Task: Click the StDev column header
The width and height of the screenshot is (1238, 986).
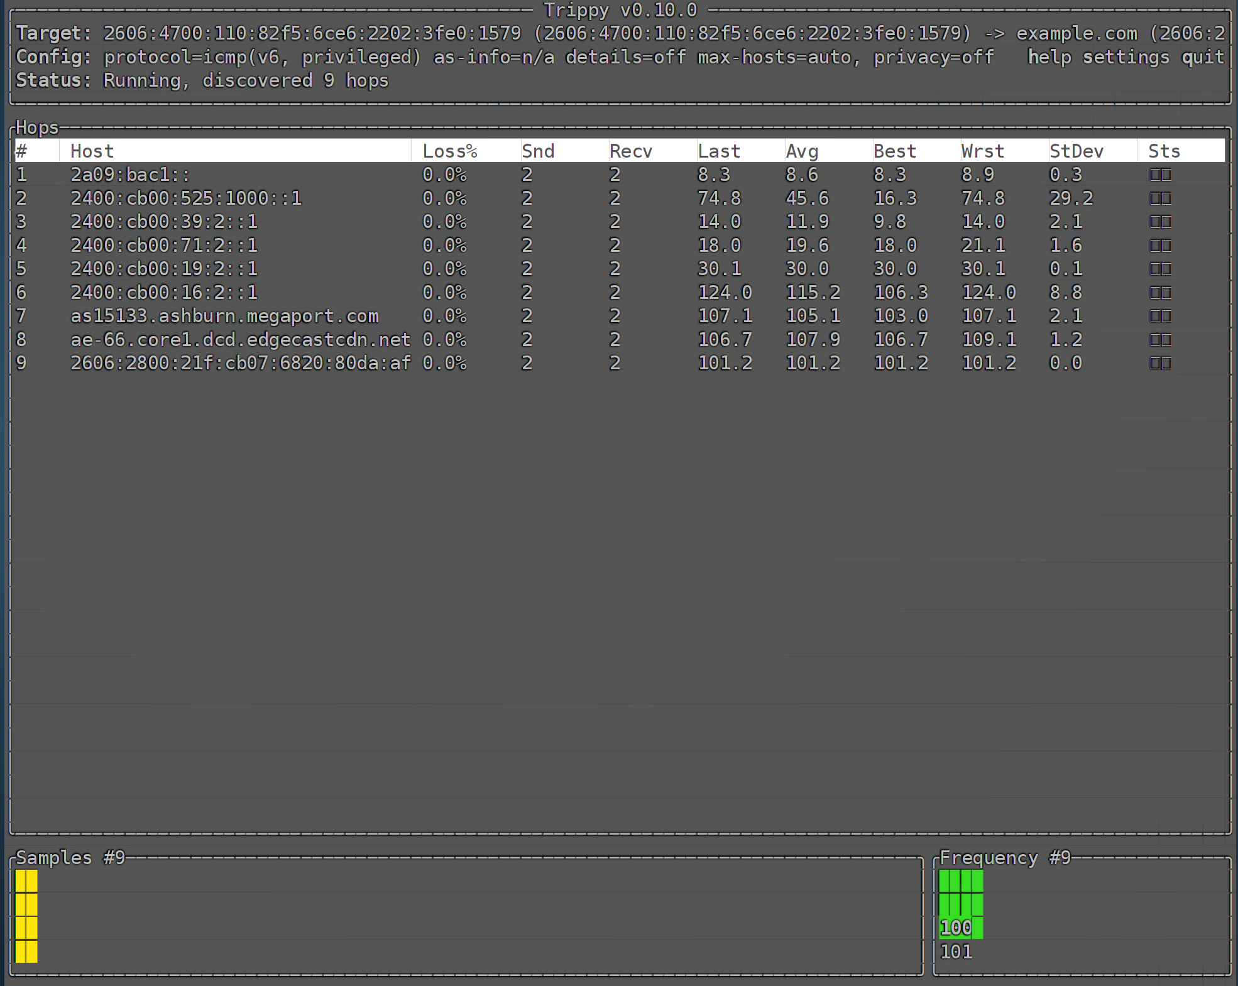Action: (1076, 151)
